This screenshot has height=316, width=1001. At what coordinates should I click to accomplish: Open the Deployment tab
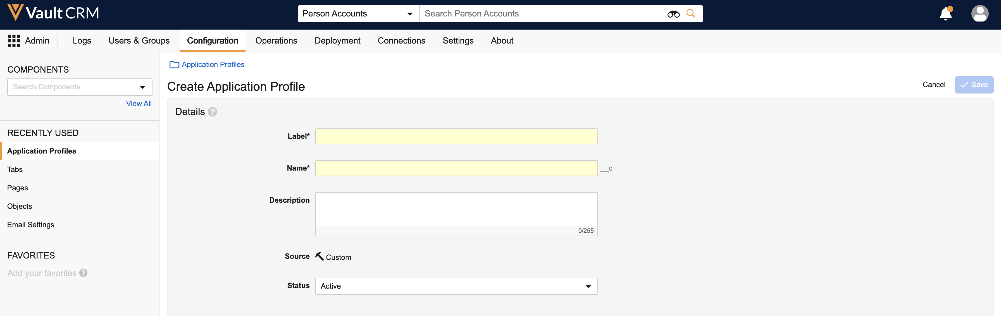(x=337, y=41)
